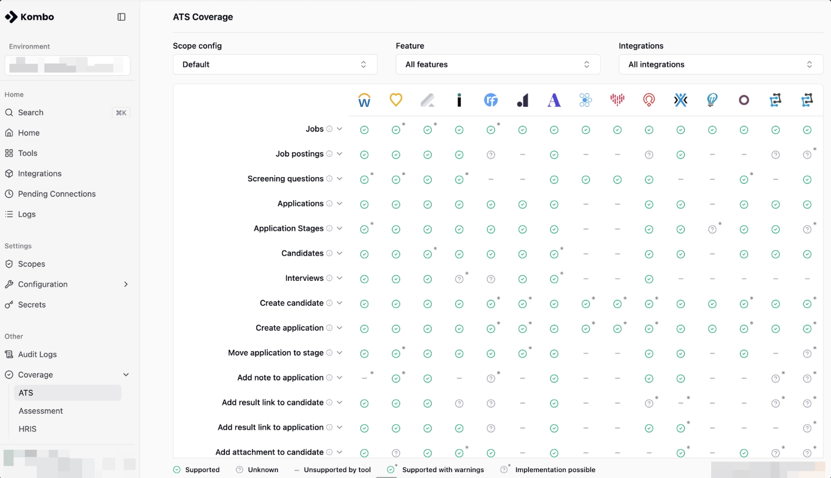Click the info icon beside Candidates
The width and height of the screenshot is (831, 478).
(329, 253)
